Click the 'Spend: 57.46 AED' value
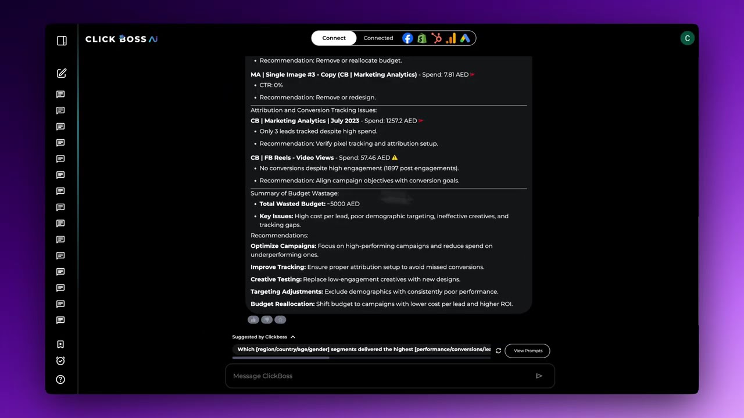Image resolution: width=744 pixels, height=418 pixels. [x=364, y=157]
